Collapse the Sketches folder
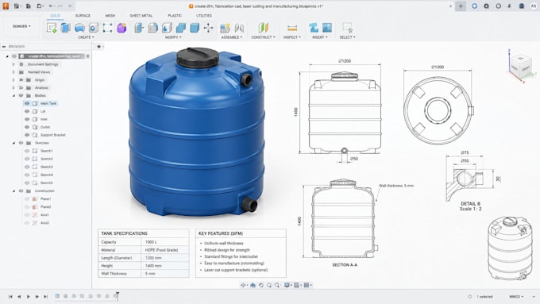 coord(13,143)
